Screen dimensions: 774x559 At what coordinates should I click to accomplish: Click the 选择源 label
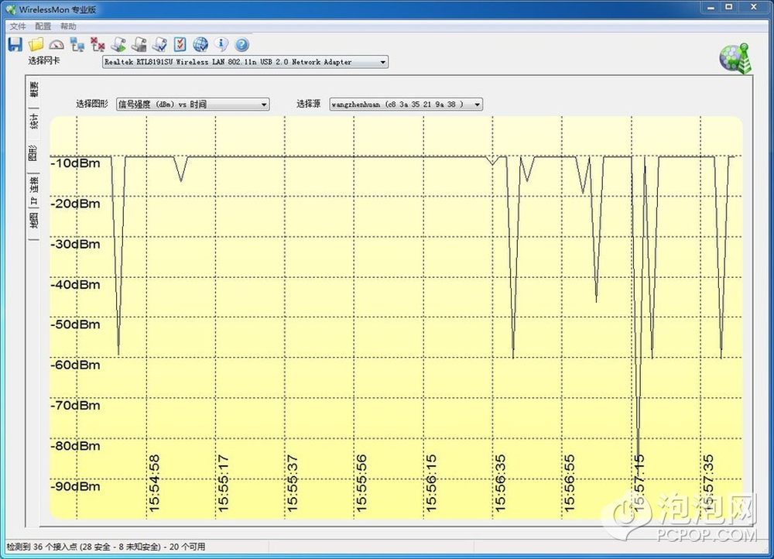(x=309, y=104)
